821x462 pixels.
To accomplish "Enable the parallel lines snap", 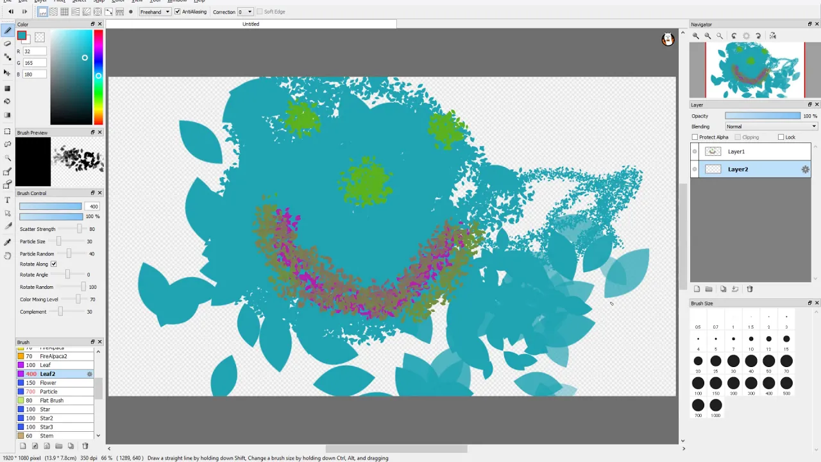I will tap(53, 12).
